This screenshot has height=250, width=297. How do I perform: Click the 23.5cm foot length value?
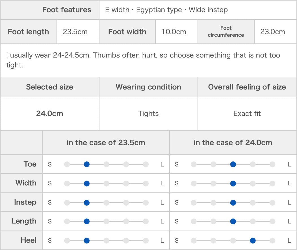point(75,32)
